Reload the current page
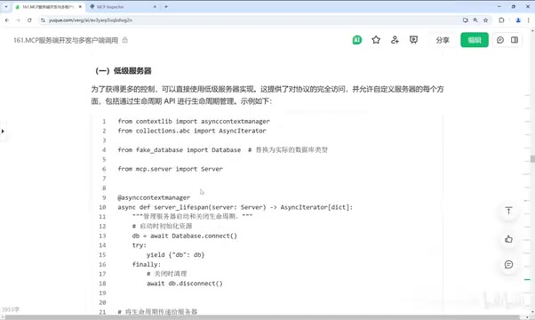Screen dimensions: 535x320 29,20
